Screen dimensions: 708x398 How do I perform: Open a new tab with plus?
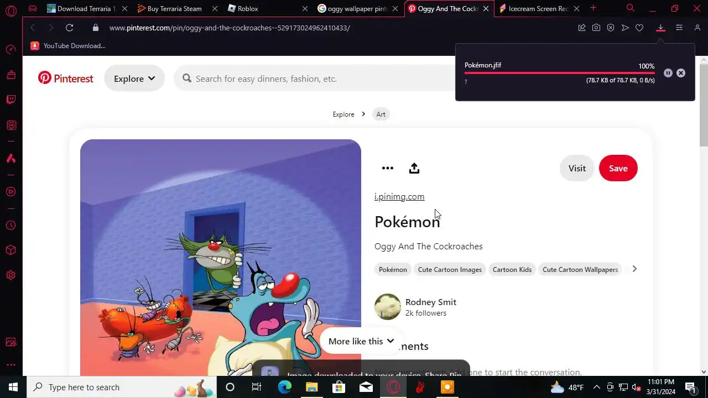[x=593, y=8]
